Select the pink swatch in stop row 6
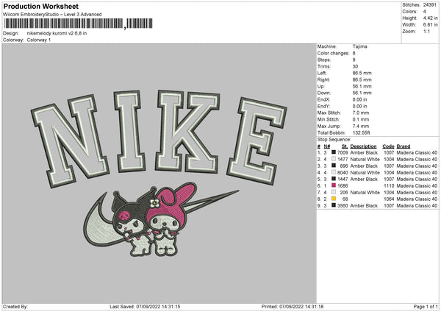Image resolution: width=441 pixels, height=312 pixels. [x=334, y=185]
